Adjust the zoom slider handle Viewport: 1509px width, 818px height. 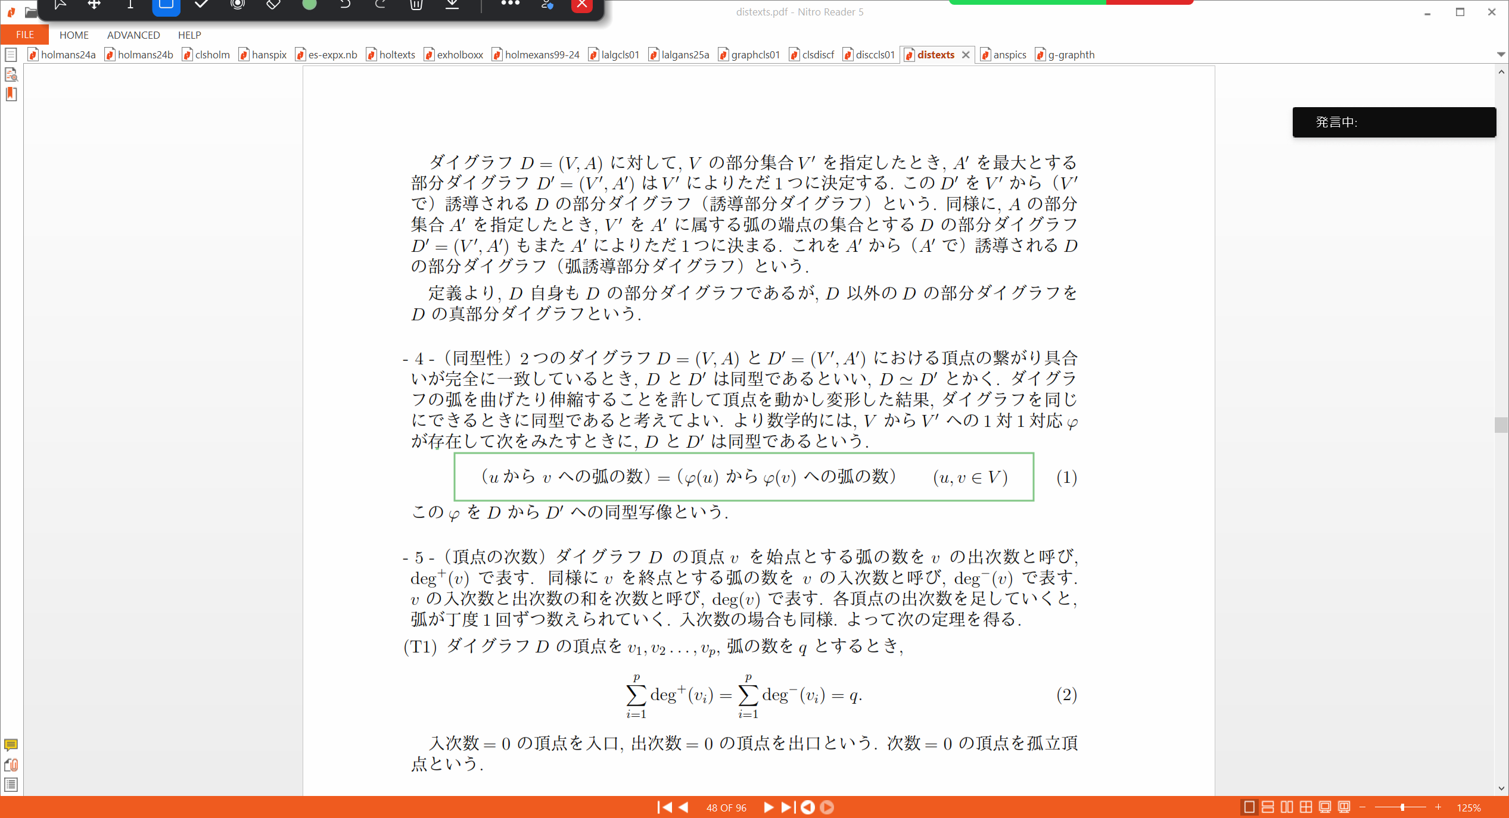[1402, 807]
